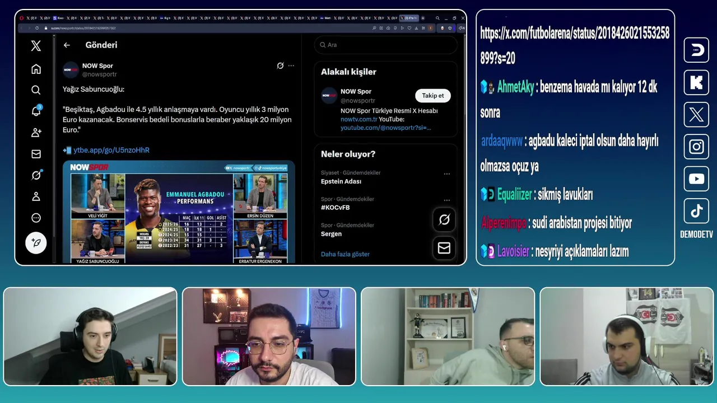Click the @nowsportr handle under post author
The height and width of the screenshot is (403, 717).
(99, 74)
